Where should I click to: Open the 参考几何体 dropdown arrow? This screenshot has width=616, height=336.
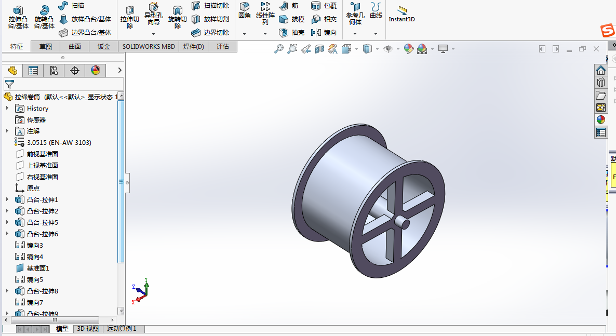[355, 34]
